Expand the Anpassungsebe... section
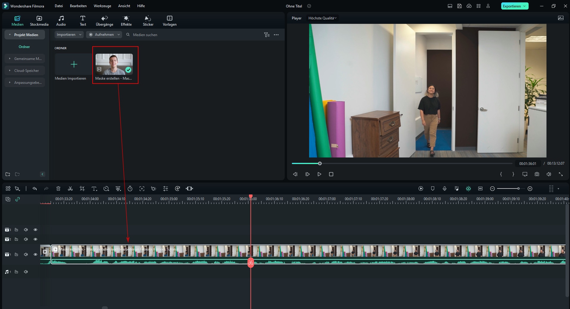Viewport: 570px width, 309px height. point(10,83)
